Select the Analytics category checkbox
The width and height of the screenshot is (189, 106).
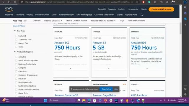16,57
